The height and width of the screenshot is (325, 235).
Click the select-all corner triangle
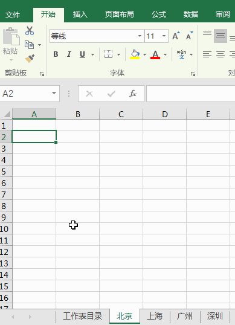coord(7,114)
